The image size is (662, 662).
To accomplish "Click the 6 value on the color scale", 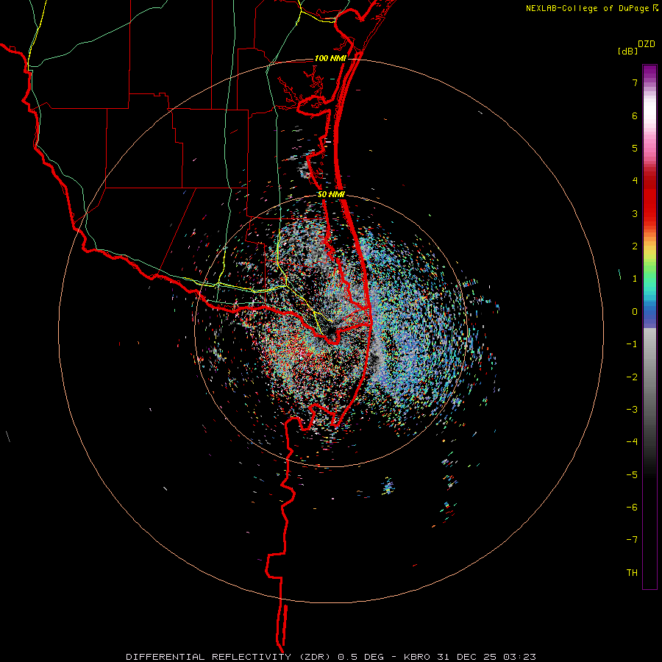I will click(635, 115).
